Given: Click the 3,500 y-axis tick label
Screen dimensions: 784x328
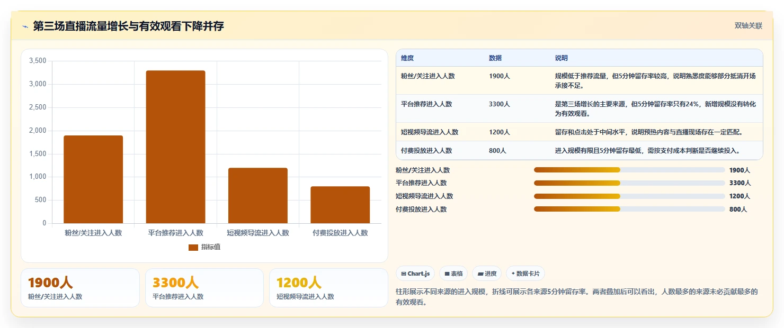Looking at the screenshot, I should (38, 61).
